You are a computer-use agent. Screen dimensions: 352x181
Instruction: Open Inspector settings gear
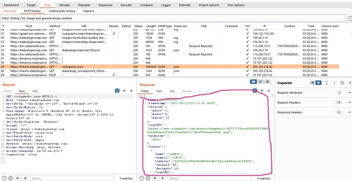(342, 83)
